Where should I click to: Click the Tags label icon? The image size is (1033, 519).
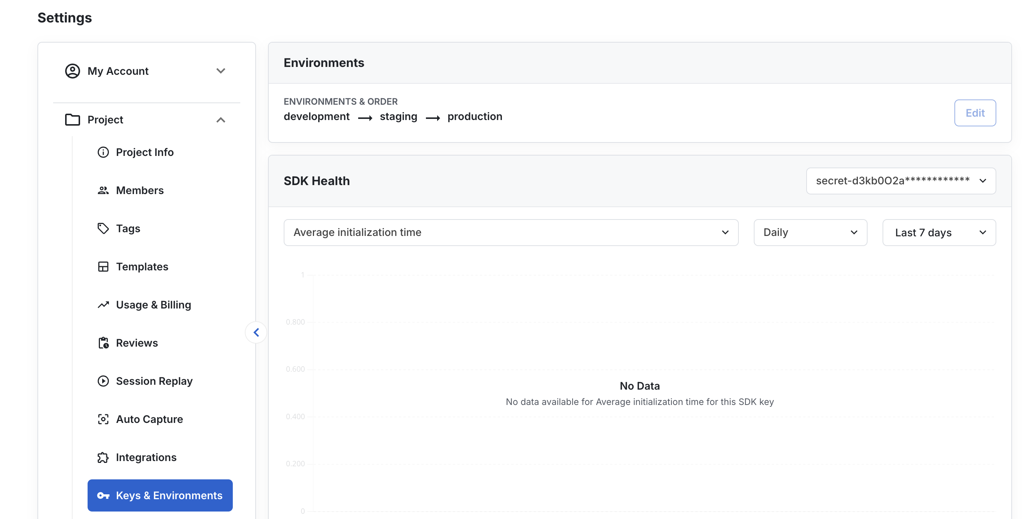[103, 228]
